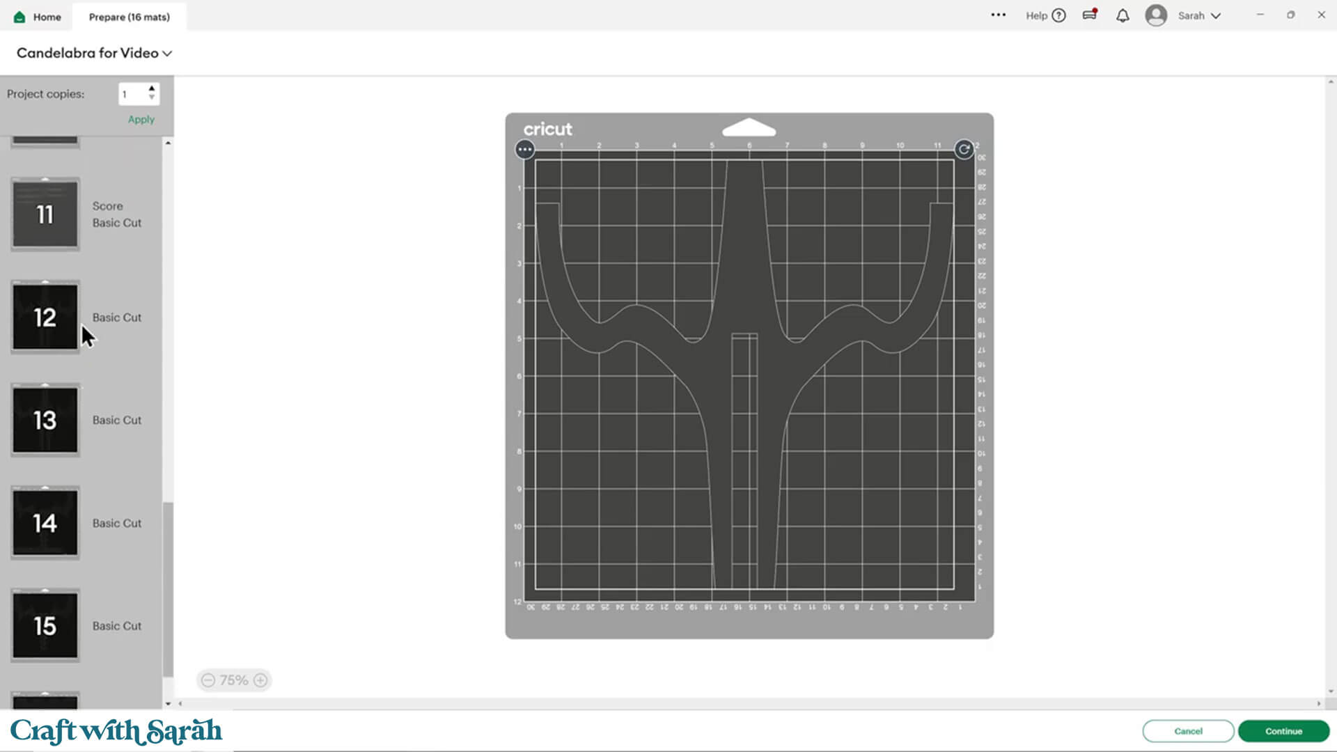The height and width of the screenshot is (752, 1337).
Task: Open the mat options three-dot menu
Action: [x=524, y=149]
